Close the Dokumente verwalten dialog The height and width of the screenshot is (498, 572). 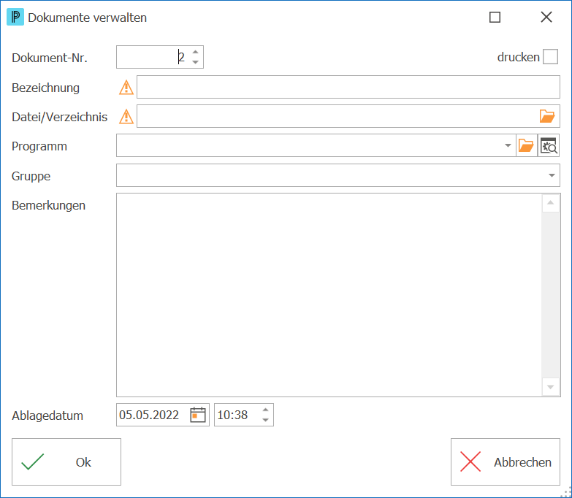[546, 17]
